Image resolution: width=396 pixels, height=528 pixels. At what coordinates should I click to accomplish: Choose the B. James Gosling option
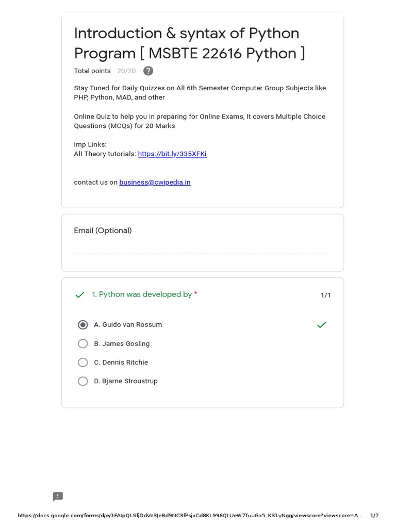pos(83,344)
